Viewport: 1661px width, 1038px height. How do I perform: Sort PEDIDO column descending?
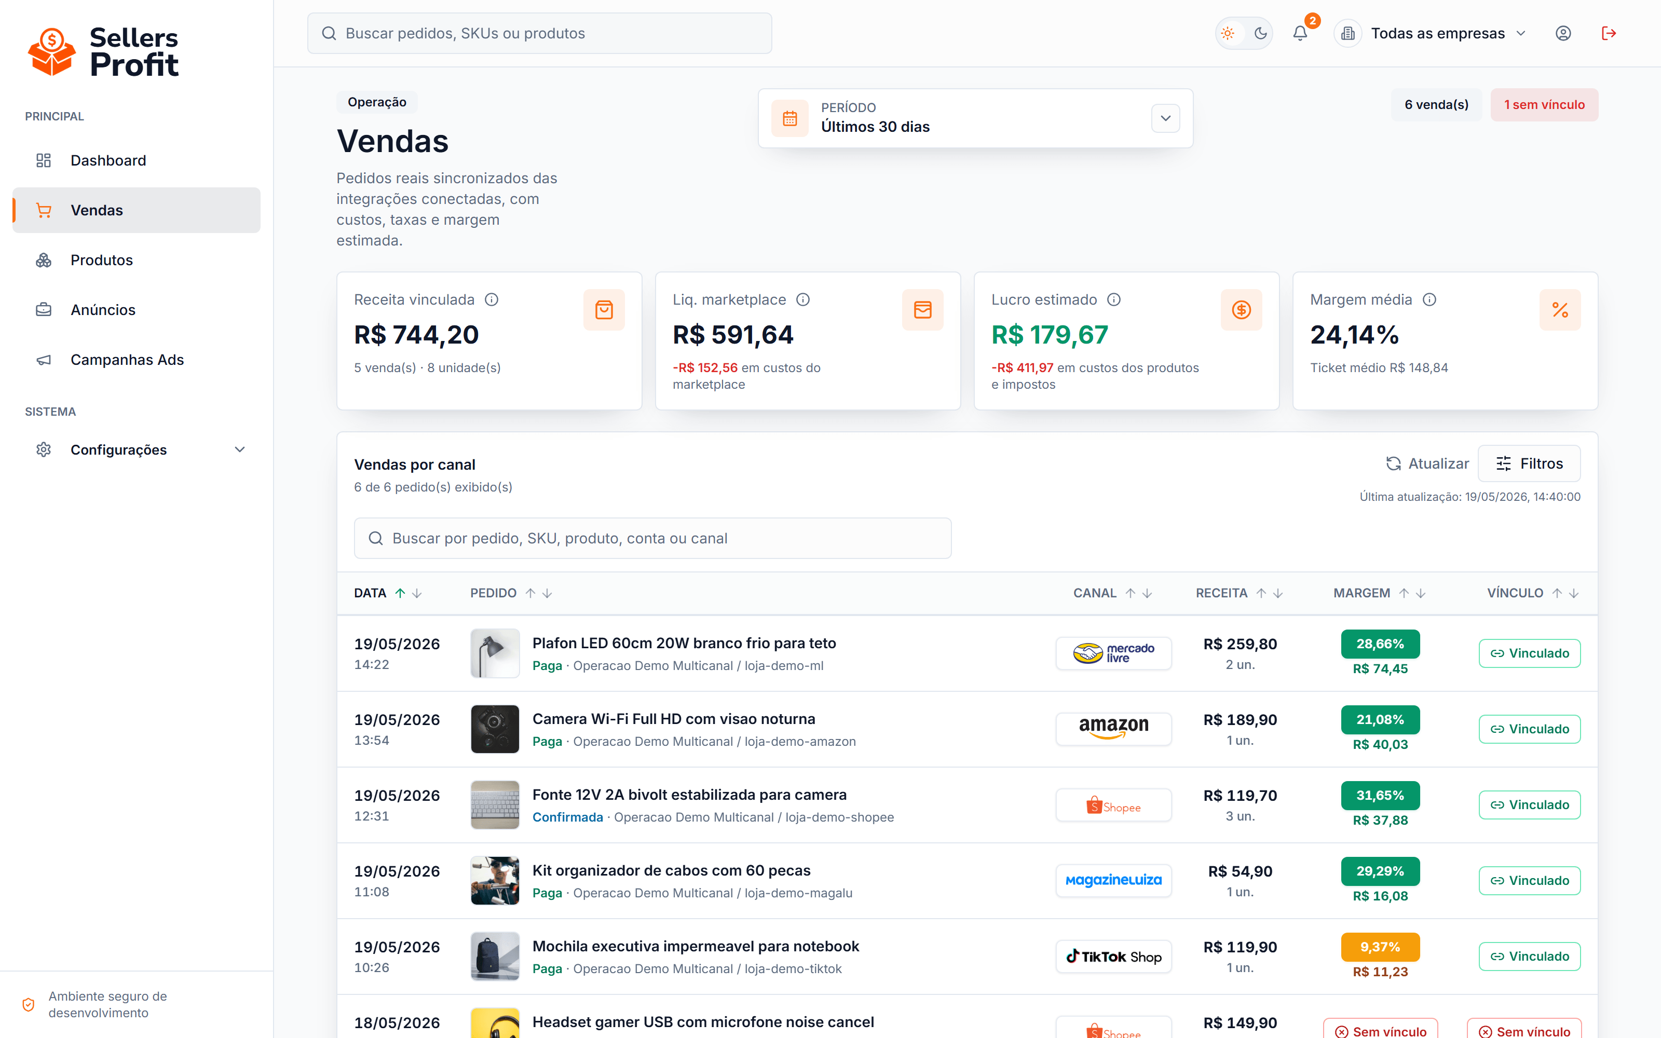[547, 593]
